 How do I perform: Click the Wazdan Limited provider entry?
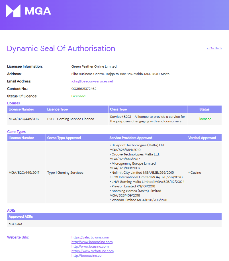click(x=138, y=200)
